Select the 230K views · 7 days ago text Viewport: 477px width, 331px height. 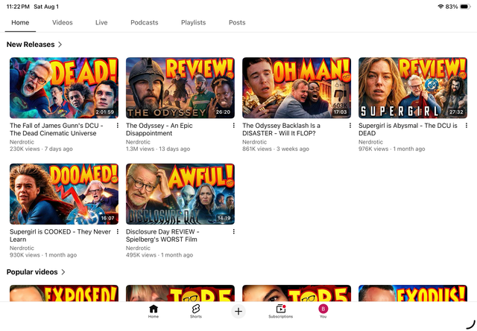tap(41, 149)
